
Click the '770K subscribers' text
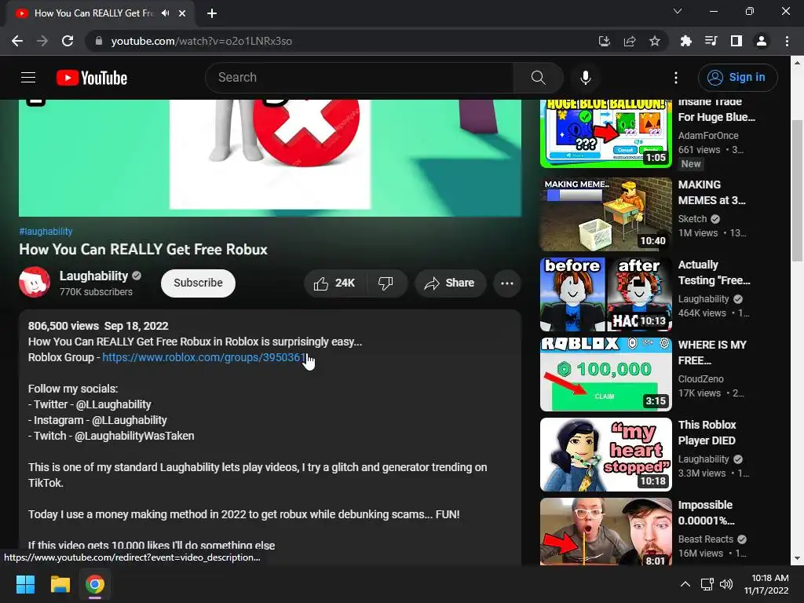point(96,292)
